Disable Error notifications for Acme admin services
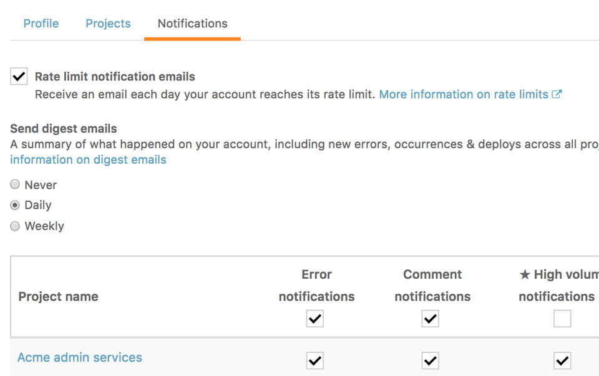 (x=315, y=360)
